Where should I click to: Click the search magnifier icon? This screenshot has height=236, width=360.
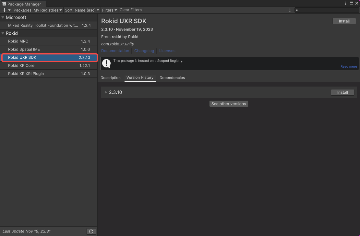(297, 10)
